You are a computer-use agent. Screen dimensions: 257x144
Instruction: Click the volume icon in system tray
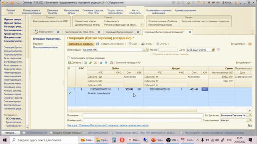pos(217,140)
